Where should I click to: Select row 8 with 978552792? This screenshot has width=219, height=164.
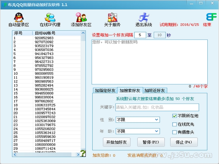click(47, 66)
